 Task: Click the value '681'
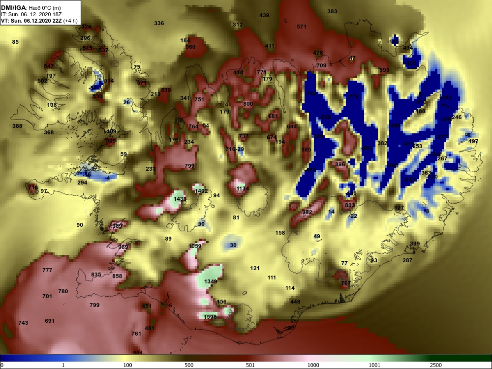pos(273,117)
